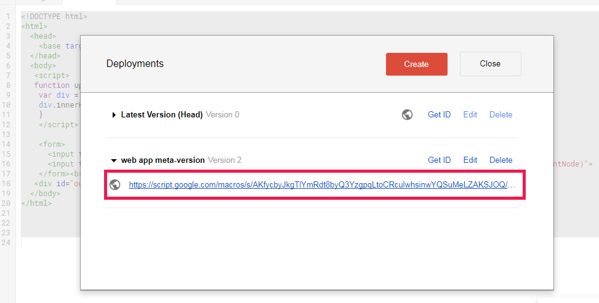Image resolution: width=599 pixels, height=303 pixels.
Task: Click globe icon in Latest Version row
Action: click(x=407, y=114)
